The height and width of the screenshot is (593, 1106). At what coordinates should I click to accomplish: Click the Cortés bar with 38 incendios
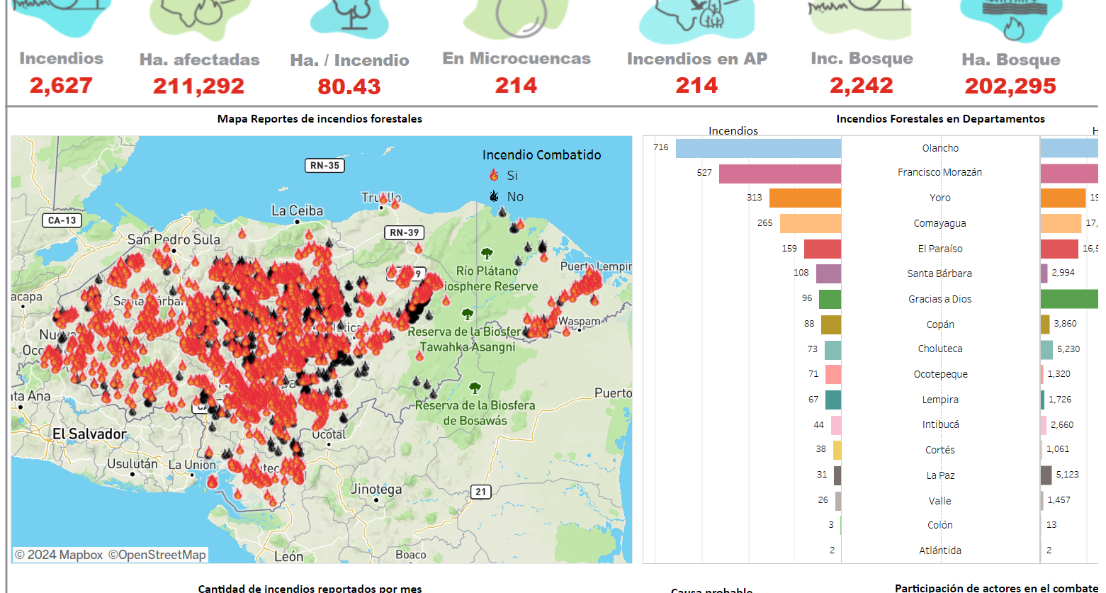coord(837,450)
